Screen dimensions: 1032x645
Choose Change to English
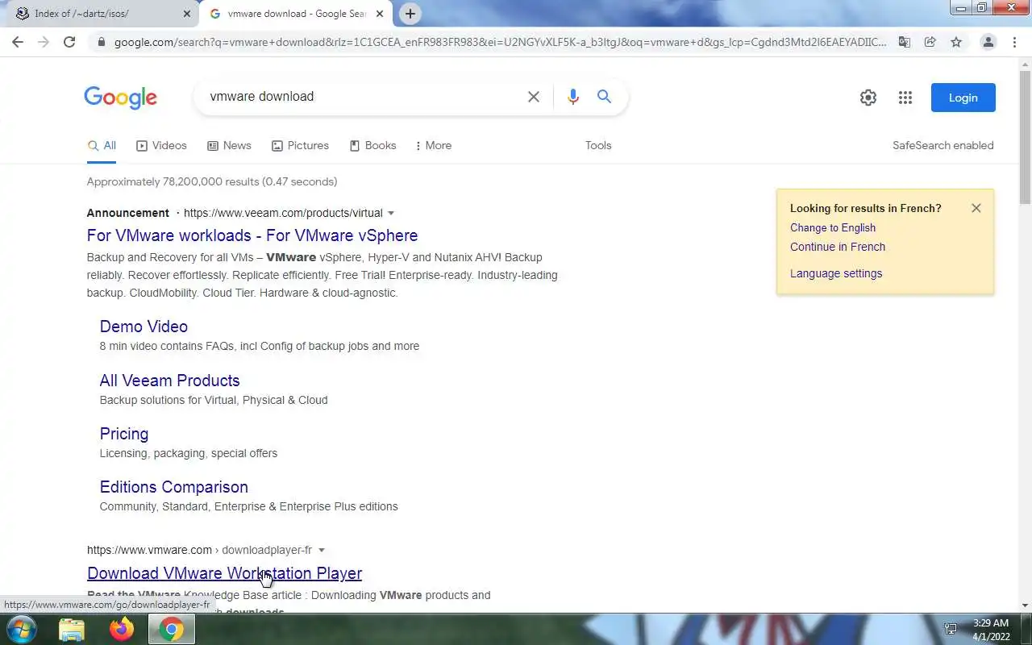pyautogui.click(x=833, y=228)
